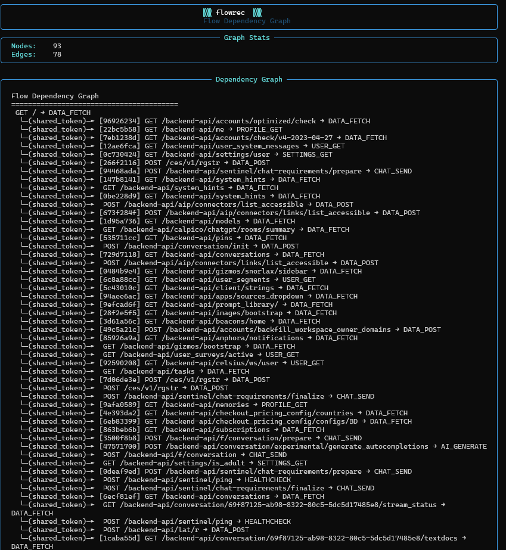The width and height of the screenshot is (506, 550).
Task: Click the 6ecf81ef conversations row
Action: (173, 497)
